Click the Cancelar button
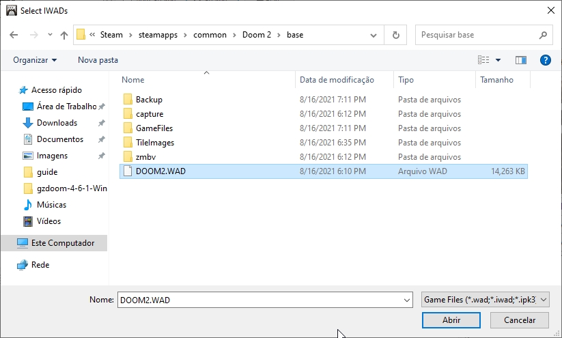This screenshot has width=562, height=338. pos(520,320)
